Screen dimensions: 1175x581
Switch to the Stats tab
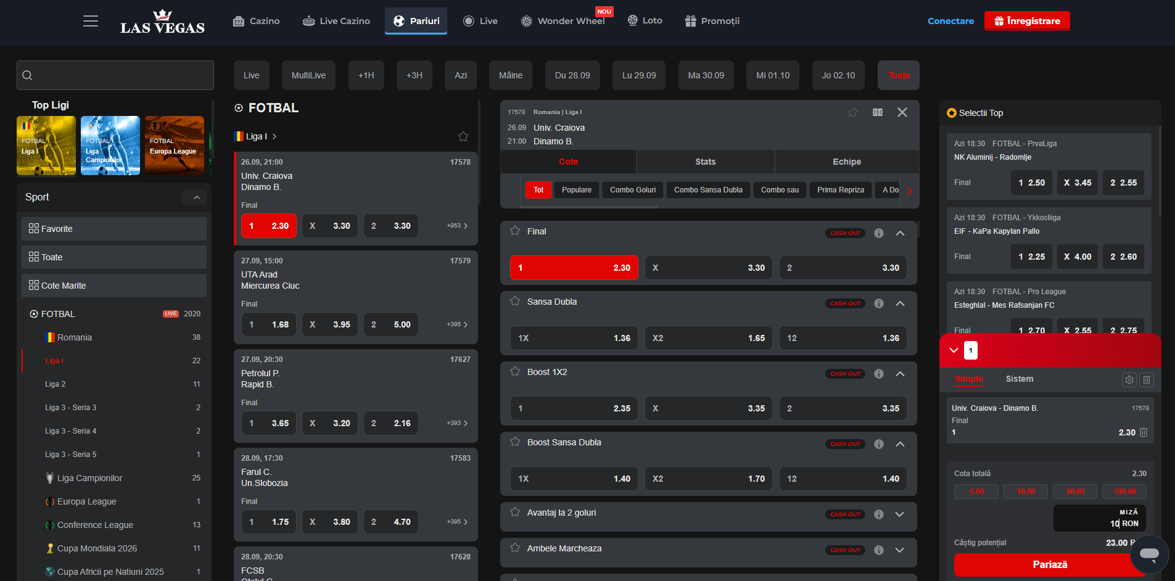[705, 162]
